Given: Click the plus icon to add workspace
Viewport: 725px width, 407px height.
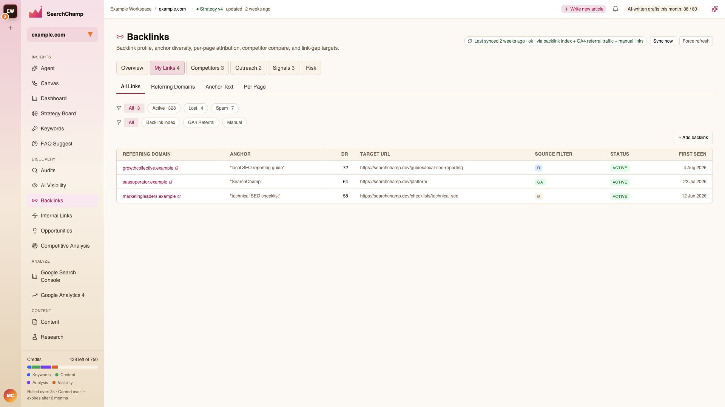Looking at the screenshot, I should tap(11, 28).
